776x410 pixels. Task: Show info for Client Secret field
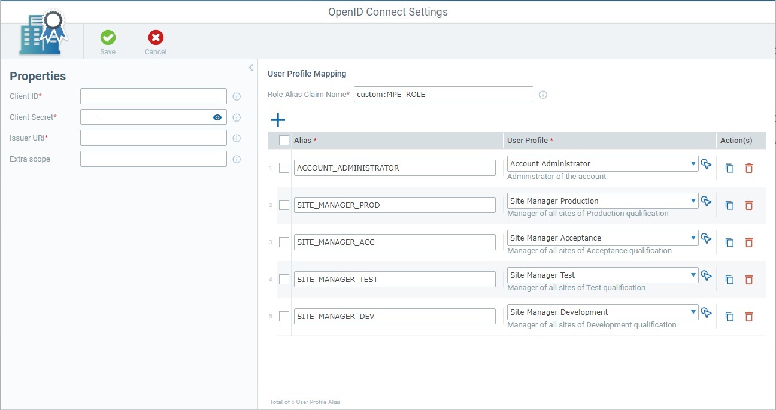237,117
